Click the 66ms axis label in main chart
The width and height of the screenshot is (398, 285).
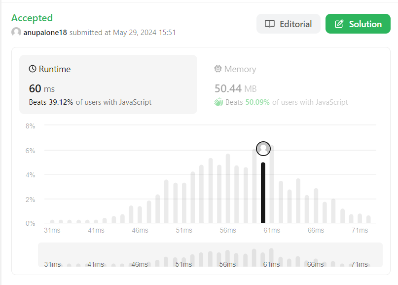point(316,230)
